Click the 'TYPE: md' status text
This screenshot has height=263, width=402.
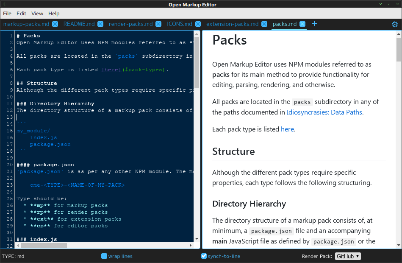click(13, 256)
